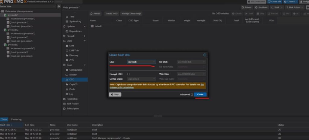
Task: Switch to the Cluster log tab
Action: point(16,119)
